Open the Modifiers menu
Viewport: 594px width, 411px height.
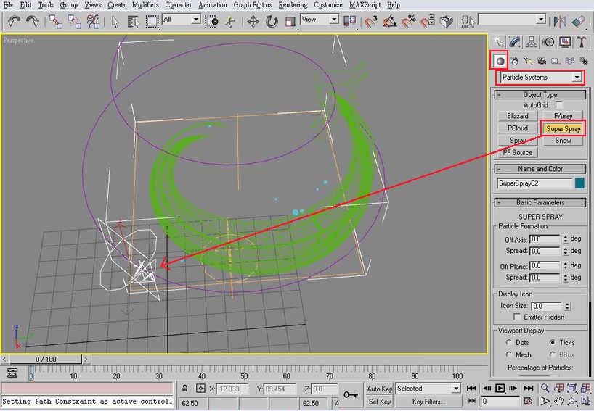pyautogui.click(x=145, y=4)
